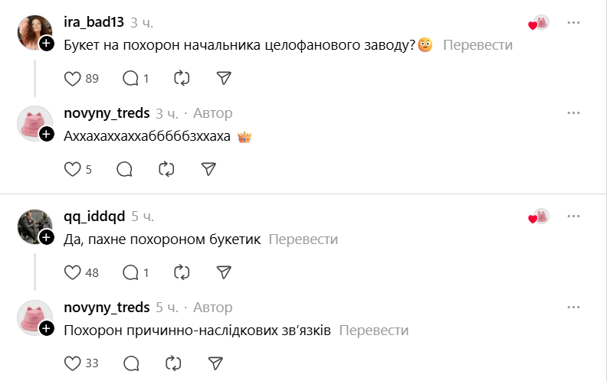Share novyny_treds' last comment

coord(215,363)
